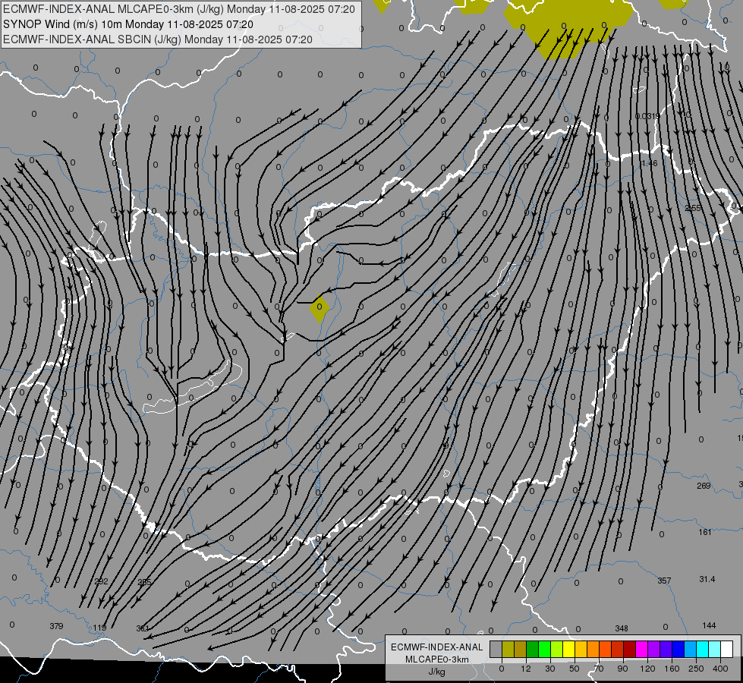Click the map value 161

coord(705,532)
